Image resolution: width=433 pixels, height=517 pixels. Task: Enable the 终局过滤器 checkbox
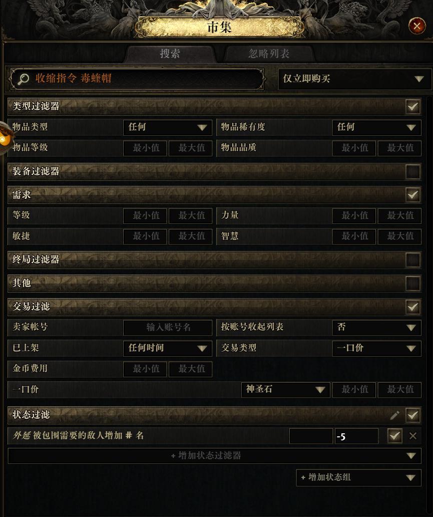(413, 260)
